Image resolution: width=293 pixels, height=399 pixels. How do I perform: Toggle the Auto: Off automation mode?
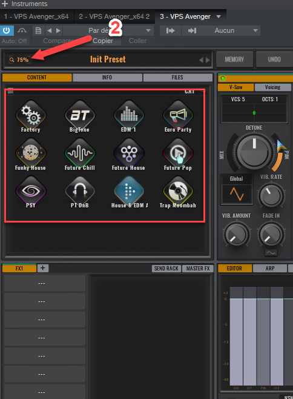[15, 41]
